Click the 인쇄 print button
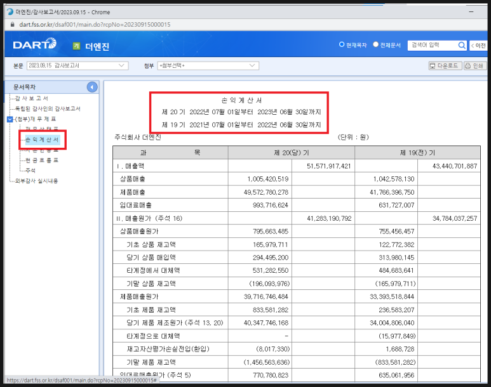 (475, 66)
